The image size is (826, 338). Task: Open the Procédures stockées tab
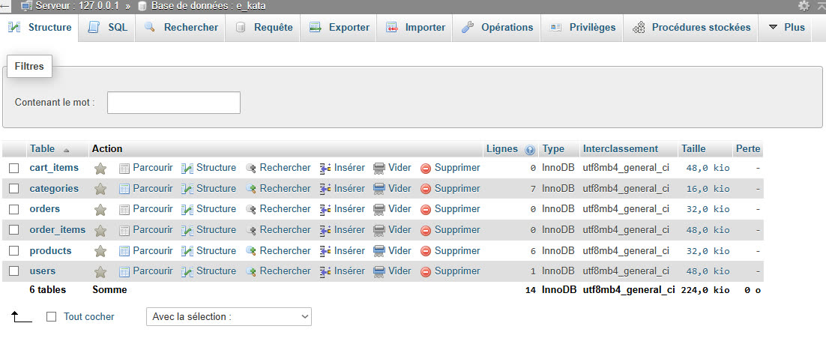click(690, 28)
